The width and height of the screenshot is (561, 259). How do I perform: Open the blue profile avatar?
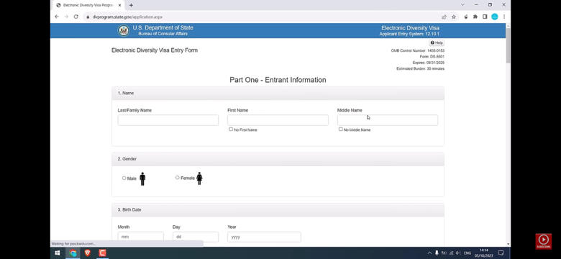pyautogui.click(x=494, y=17)
